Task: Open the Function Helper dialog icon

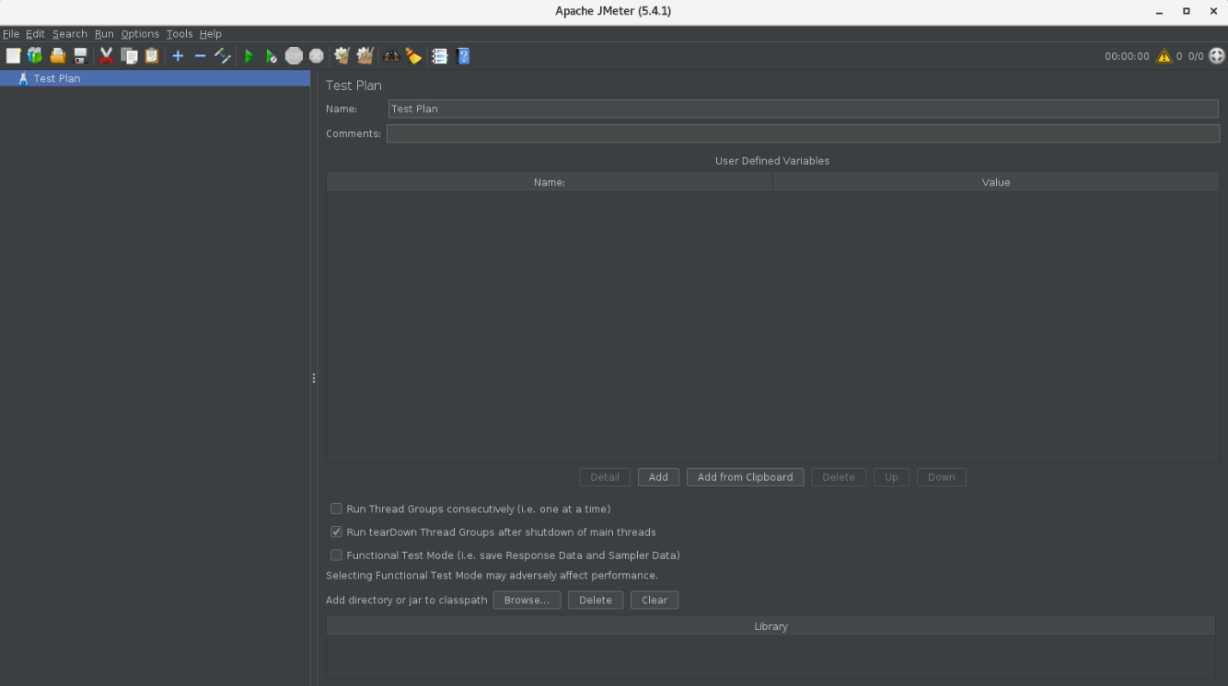Action: click(x=440, y=56)
